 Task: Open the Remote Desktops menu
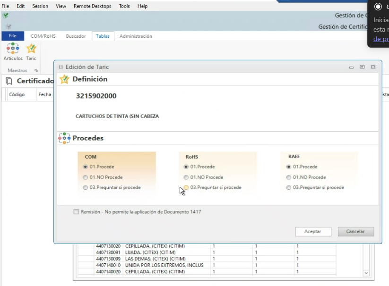(92, 6)
